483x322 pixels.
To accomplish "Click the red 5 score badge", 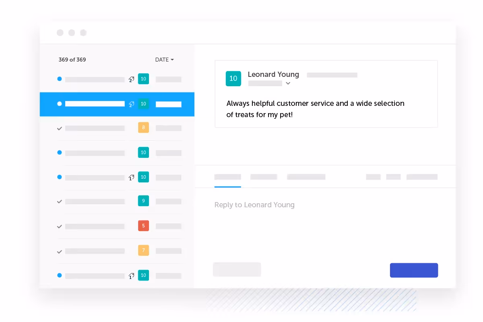I will click(x=143, y=226).
